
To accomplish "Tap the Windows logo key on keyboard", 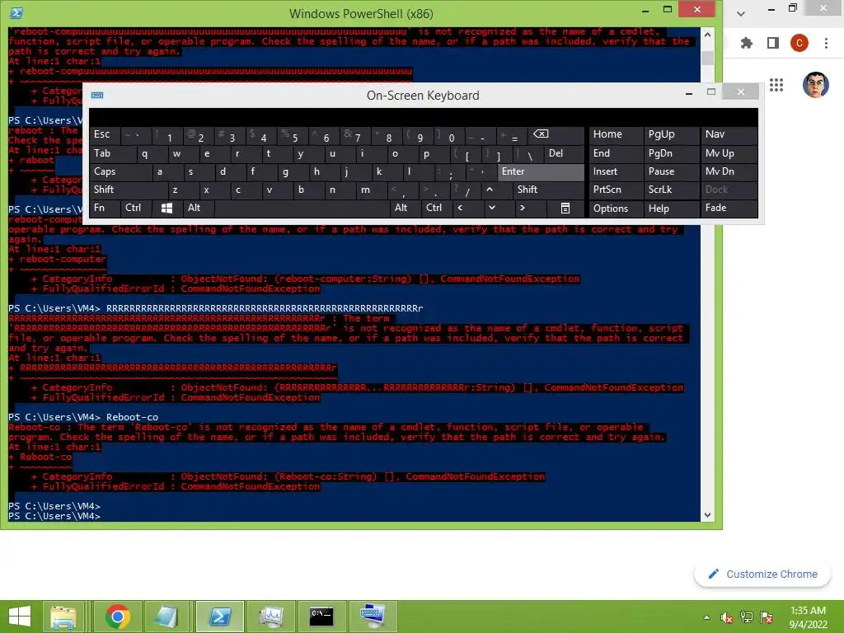I will (166, 209).
